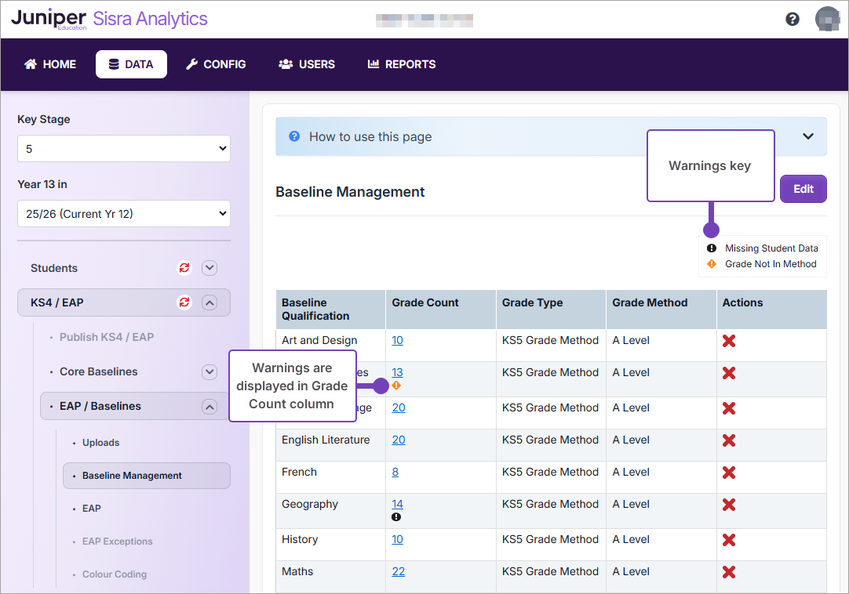The image size is (849, 594).
Task: Open the English Literature grade count link
Action: (x=399, y=440)
